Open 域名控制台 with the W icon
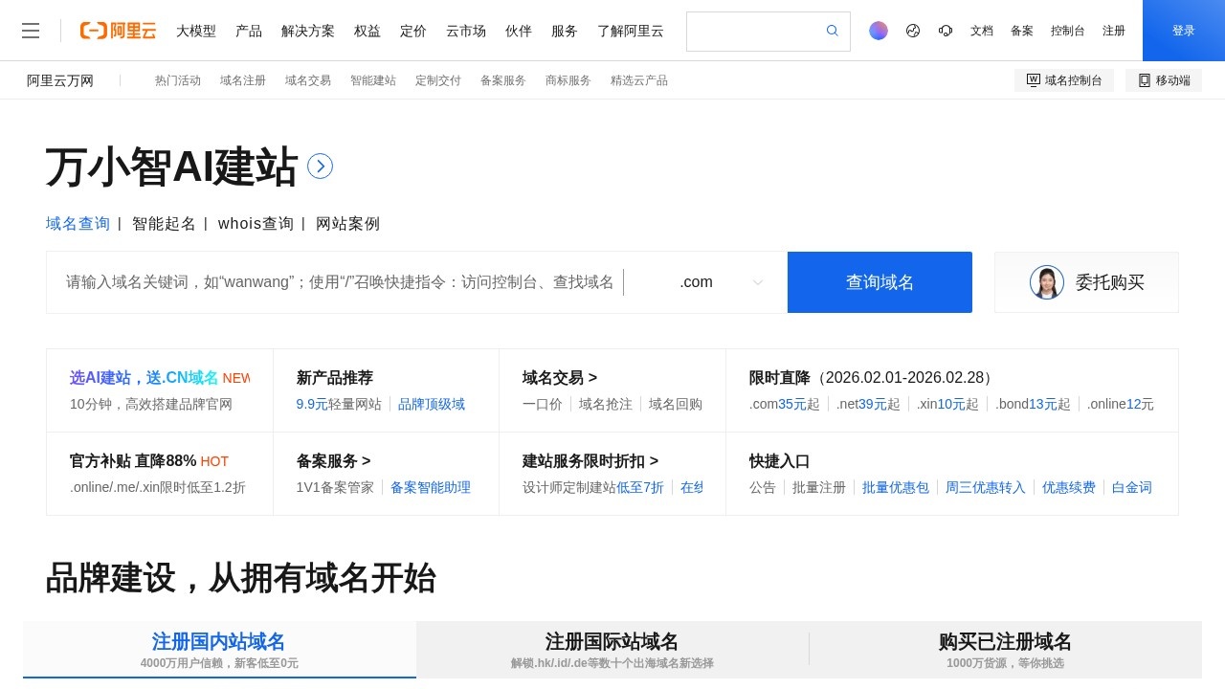The height and width of the screenshot is (689, 1225). [1064, 80]
